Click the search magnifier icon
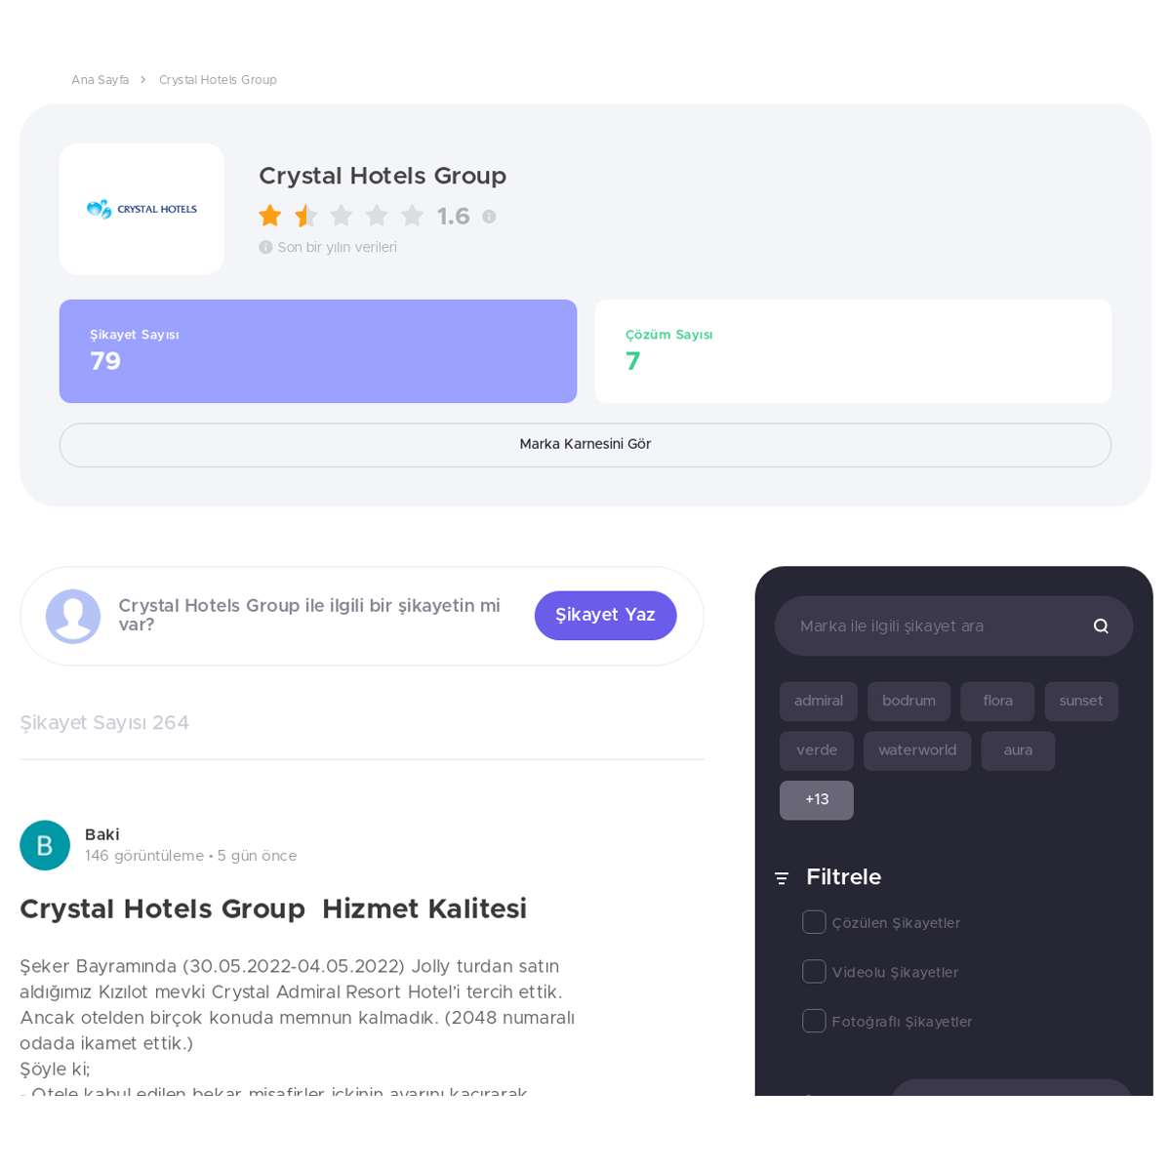The width and height of the screenshot is (1171, 1171). (1101, 626)
